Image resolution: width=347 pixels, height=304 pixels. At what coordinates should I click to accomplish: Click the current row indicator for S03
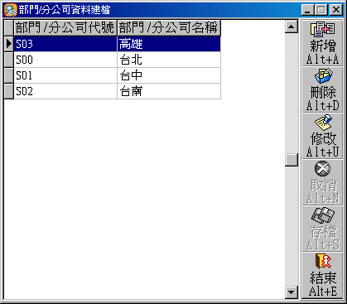(x=9, y=44)
